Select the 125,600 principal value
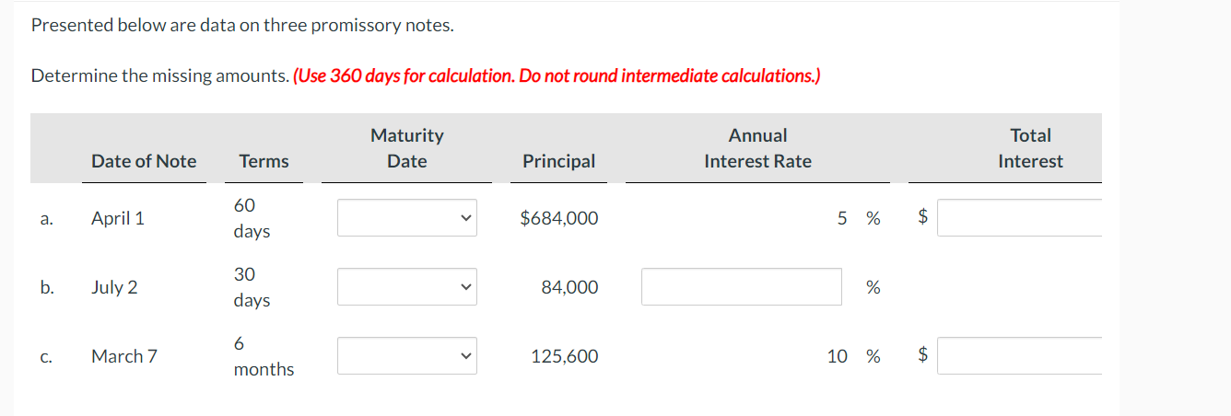 pyautogui.click(x=565, y=356)
